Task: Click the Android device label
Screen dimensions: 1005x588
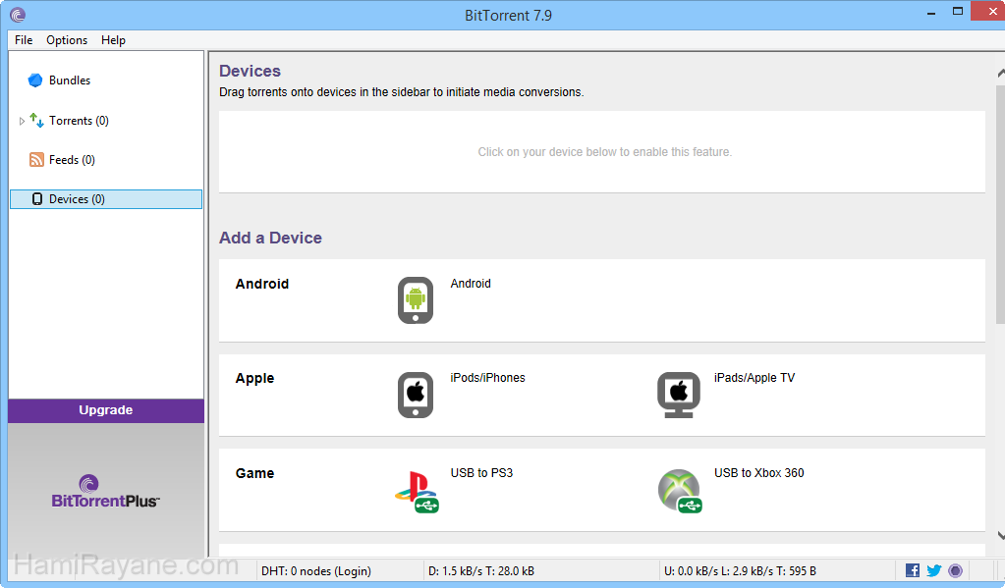Action: tap(471, 283)
